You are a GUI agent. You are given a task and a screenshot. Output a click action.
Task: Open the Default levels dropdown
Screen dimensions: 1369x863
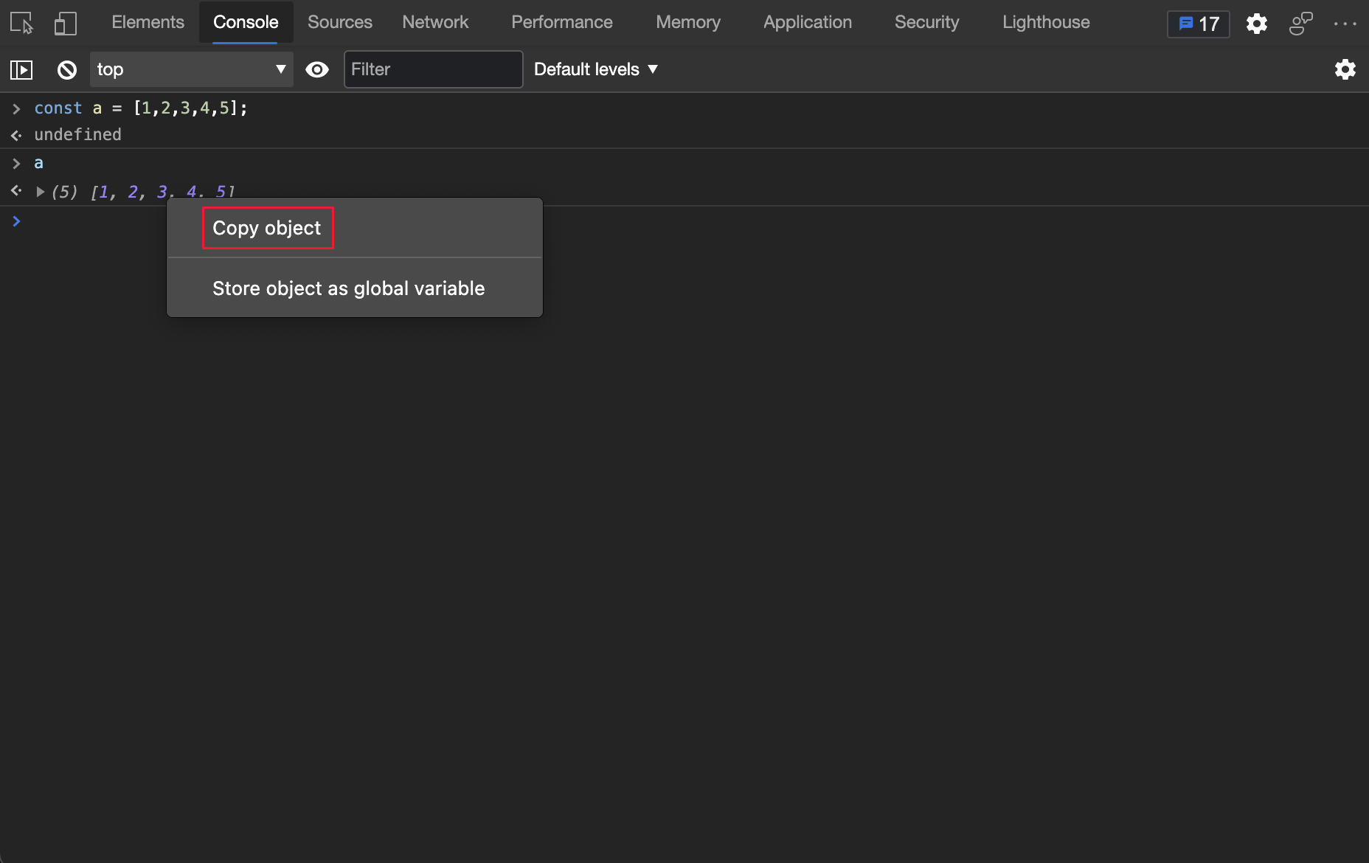pyautogui.click(x=595, y=69)
